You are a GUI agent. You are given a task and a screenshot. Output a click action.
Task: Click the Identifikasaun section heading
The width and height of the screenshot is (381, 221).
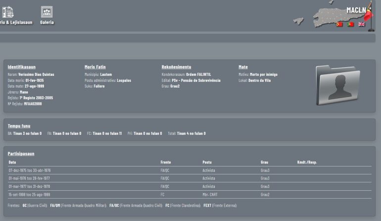(21, 67)
